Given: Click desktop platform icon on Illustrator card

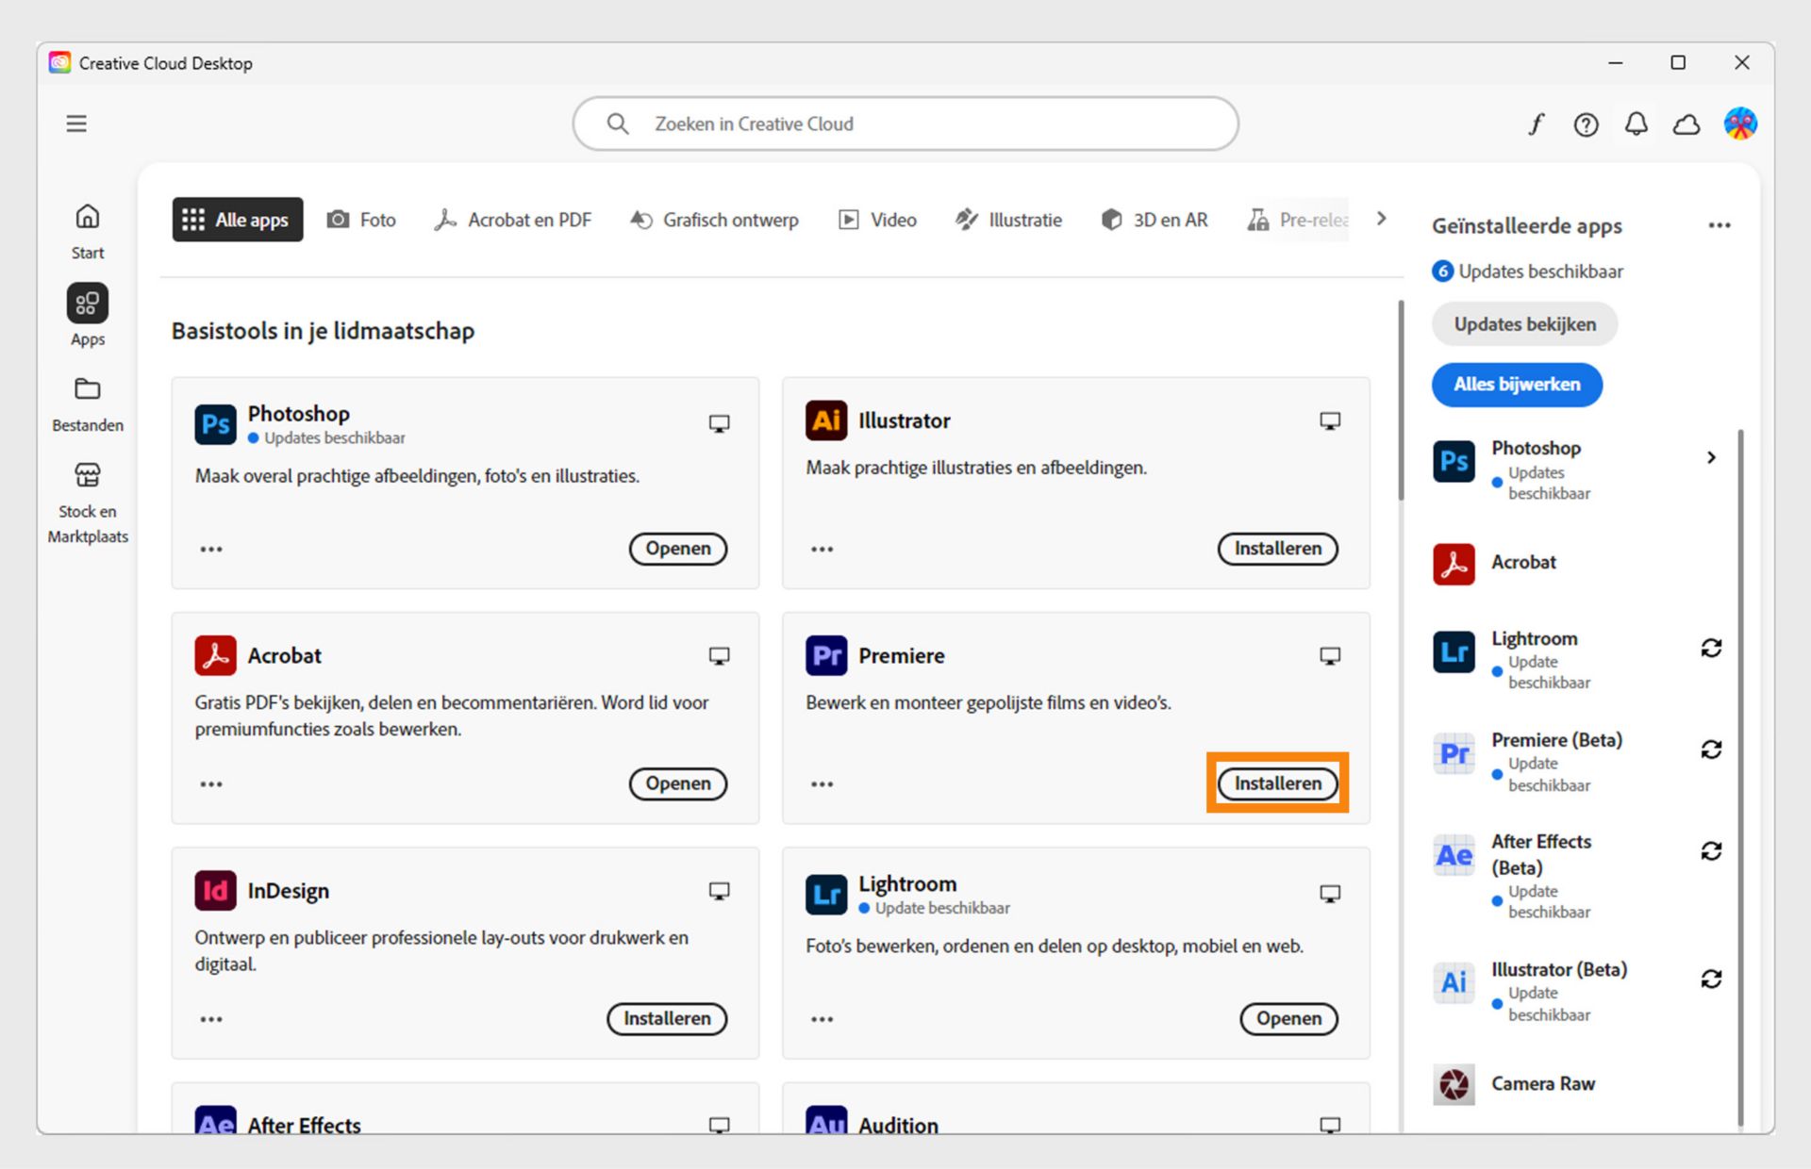Looking at the screenshot, I should pos(1330,420).
